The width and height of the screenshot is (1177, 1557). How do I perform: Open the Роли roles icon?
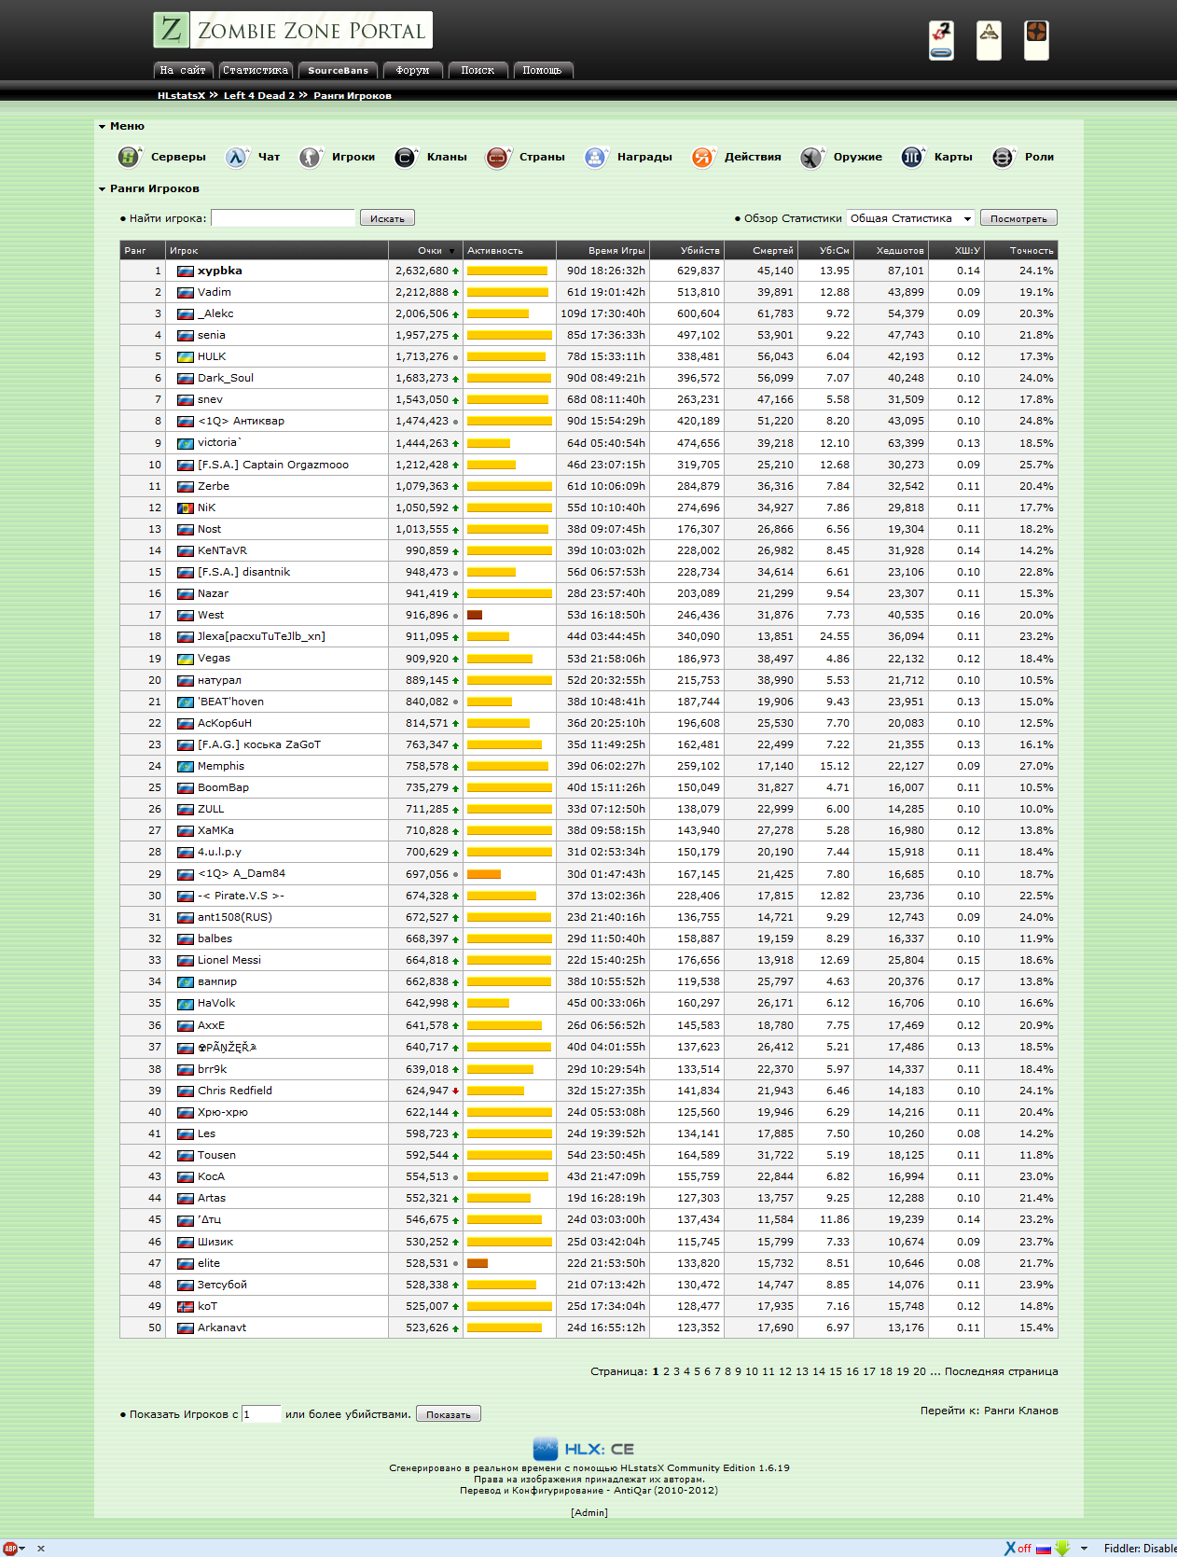[x=1003, y=158]
